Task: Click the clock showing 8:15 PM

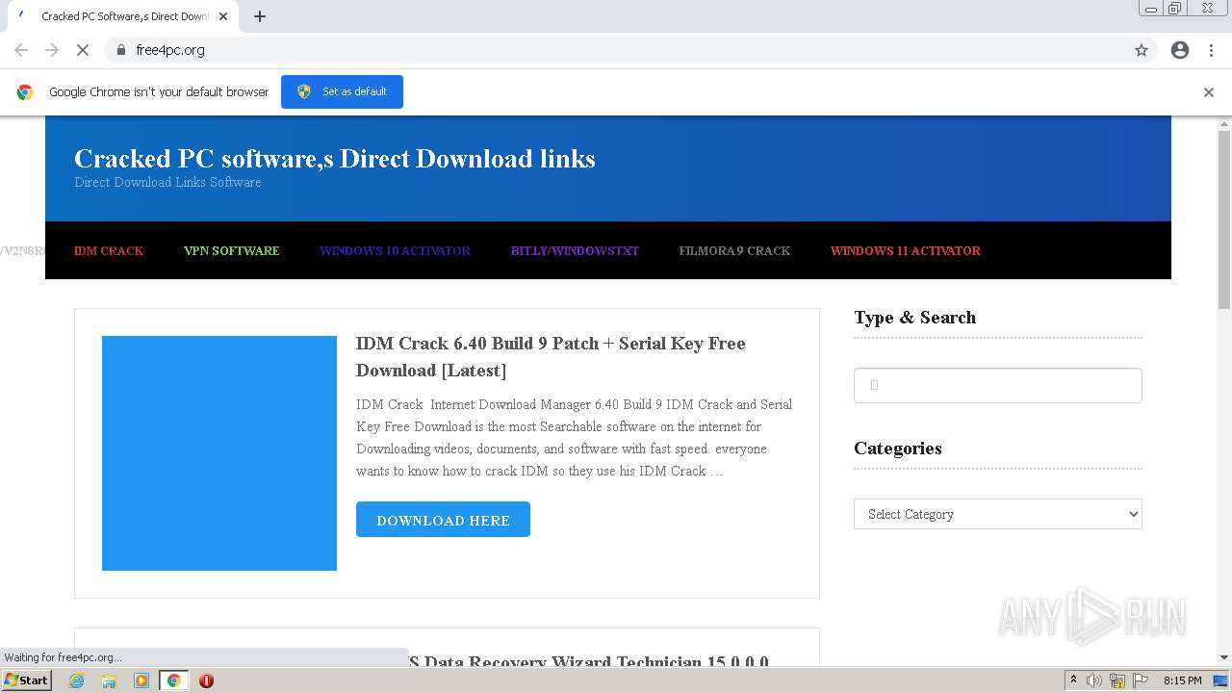Action: coord(1183,680)
